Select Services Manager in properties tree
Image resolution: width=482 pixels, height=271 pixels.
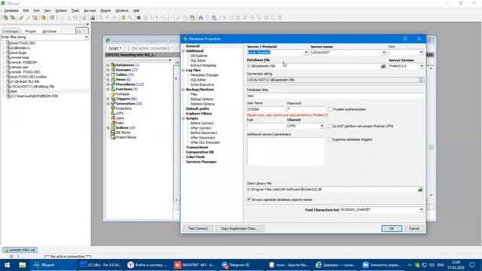pos(201,162)
